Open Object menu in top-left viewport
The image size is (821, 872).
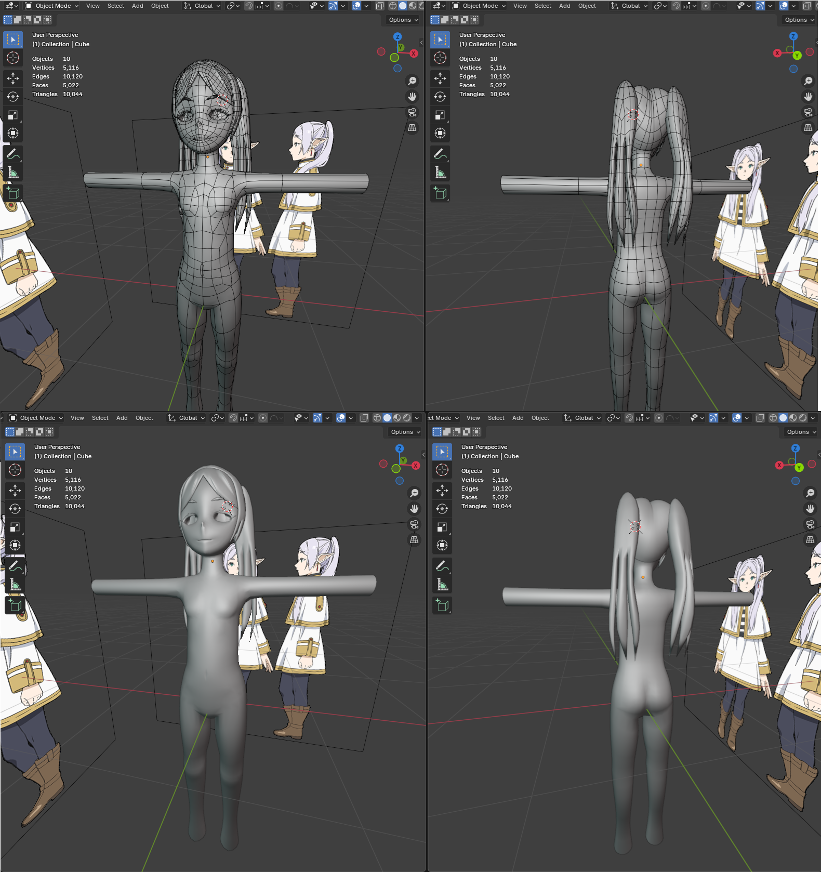160,6
